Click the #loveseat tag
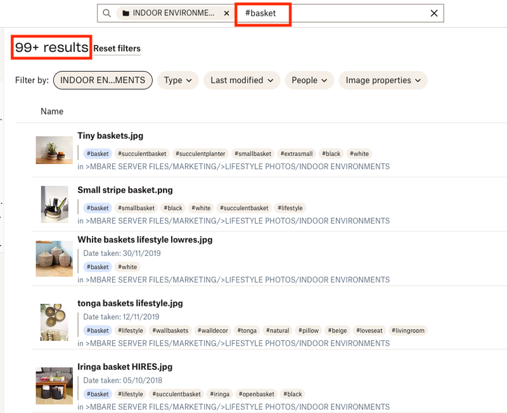Screen dimensions: 507x413 369,331
